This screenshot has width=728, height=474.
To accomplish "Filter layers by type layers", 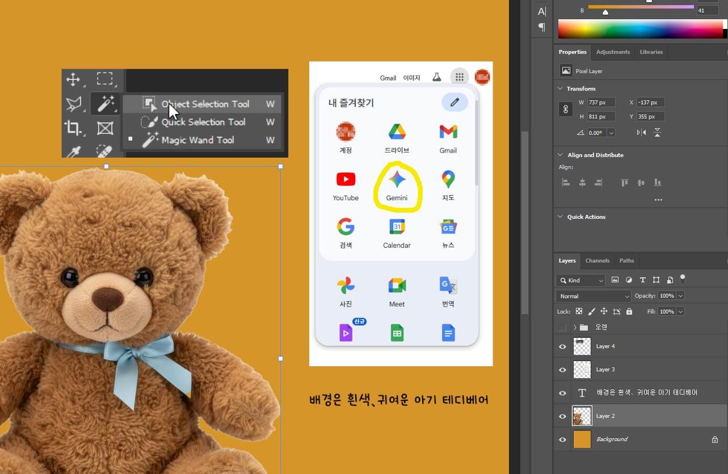I will tap(642, 280).
